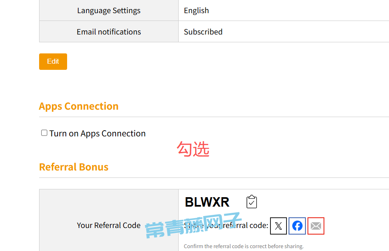Click the Share your referral code text
This screenshot has width=389, height=251.
coord(226,225)
